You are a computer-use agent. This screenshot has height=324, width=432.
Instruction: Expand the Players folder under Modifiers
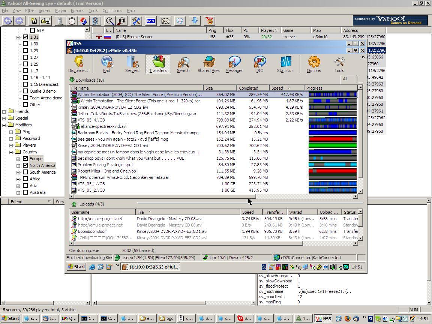point(11,145)
